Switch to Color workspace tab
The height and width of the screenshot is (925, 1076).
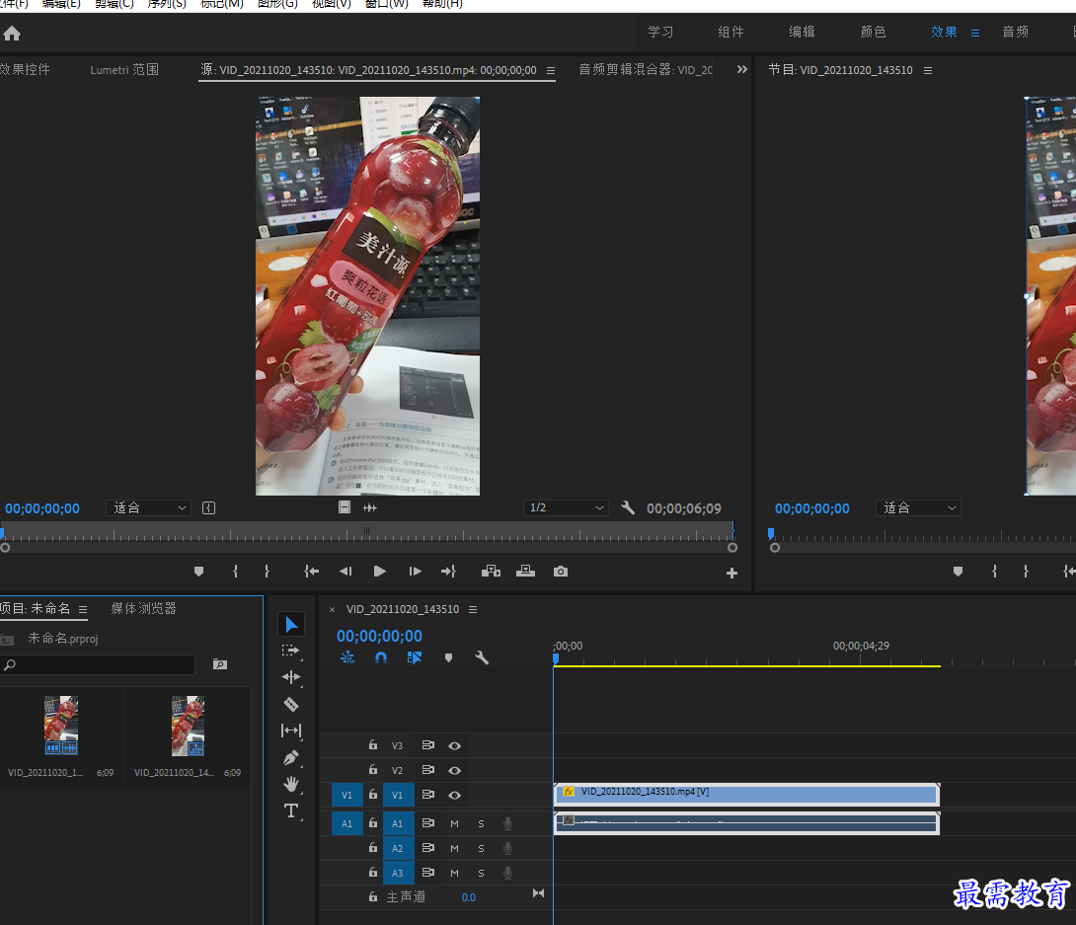point(873,32)
